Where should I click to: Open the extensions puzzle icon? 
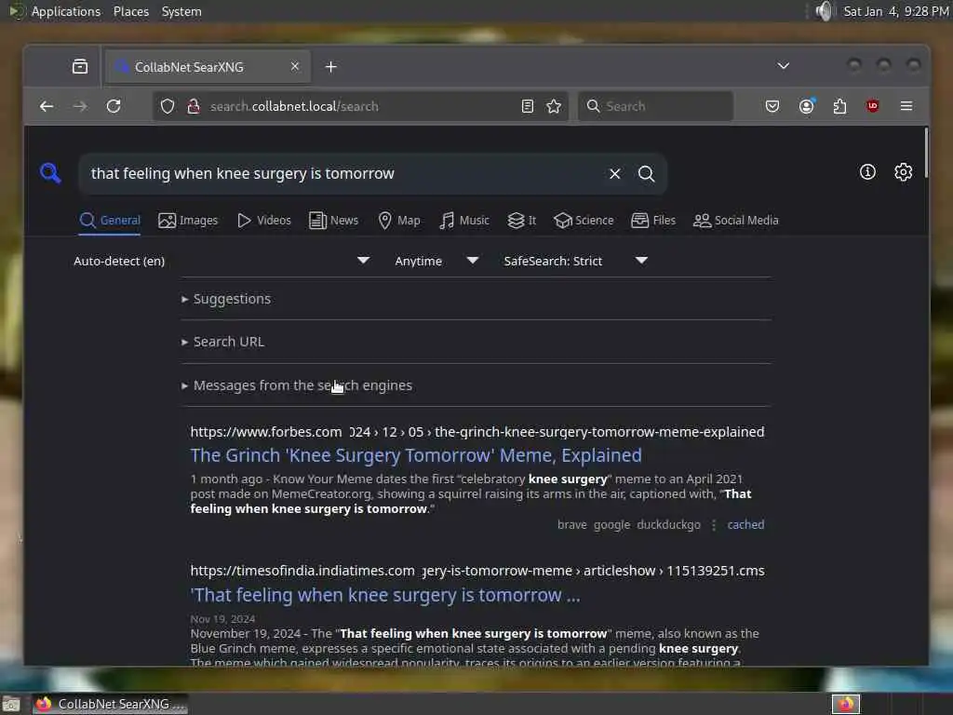(839, 106)
